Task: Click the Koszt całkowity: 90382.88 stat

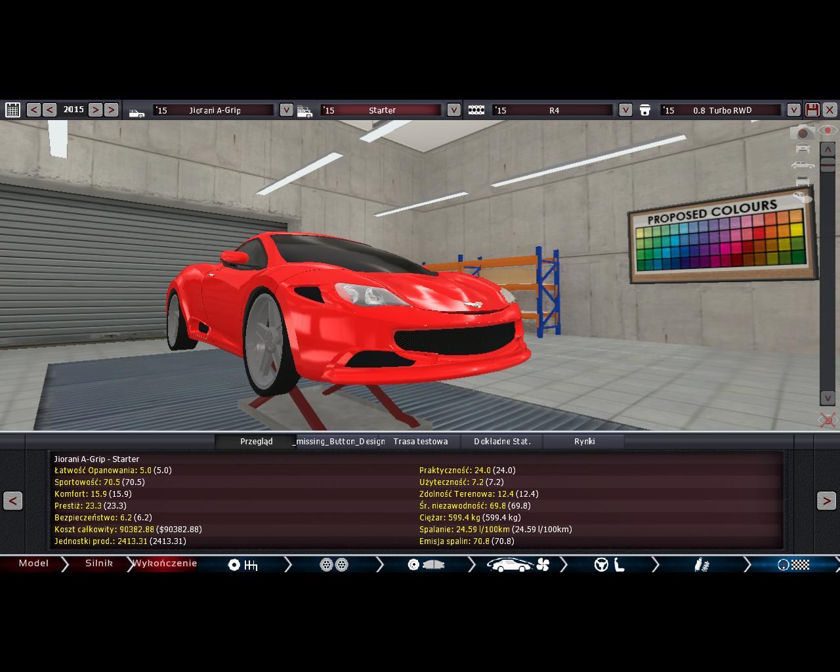Action: click(x=128, y=530)
